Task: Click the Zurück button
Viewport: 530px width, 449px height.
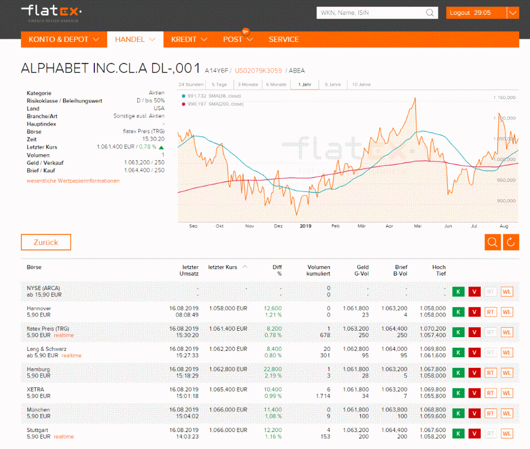Action: pyautogui.click(x=46, y=242)
